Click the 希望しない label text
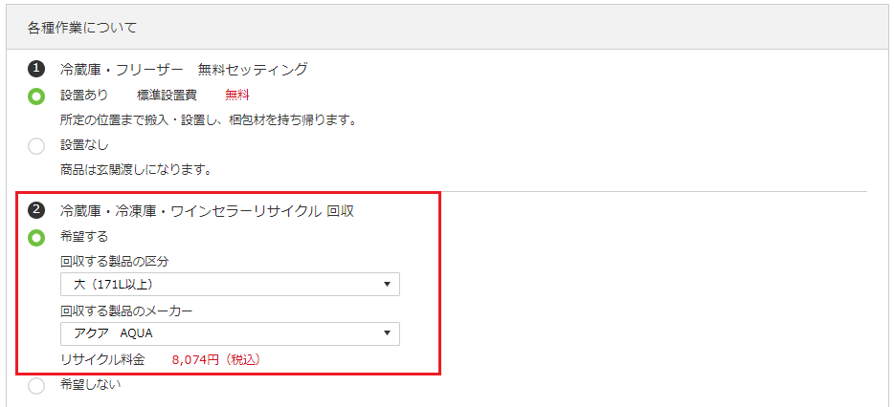 point(90,386)
